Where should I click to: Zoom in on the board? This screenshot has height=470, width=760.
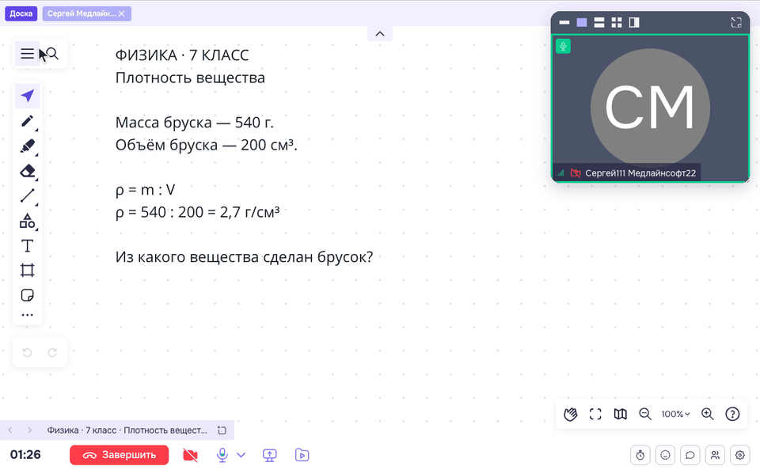pyautogui.click(x=708, y=415)
